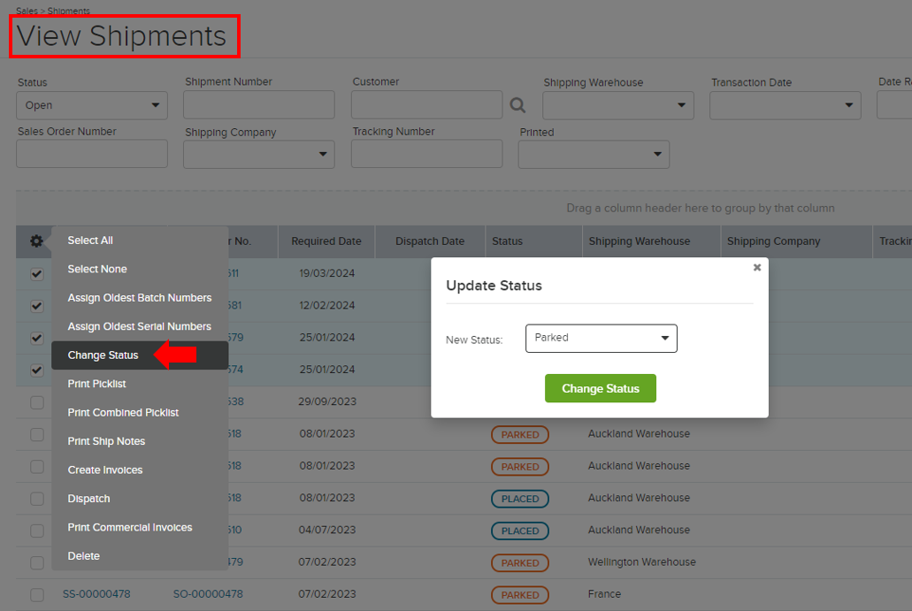Click the customer search magnifier icon
The width and height of the screenshot is (912, 611).
[x=517, y=103]
